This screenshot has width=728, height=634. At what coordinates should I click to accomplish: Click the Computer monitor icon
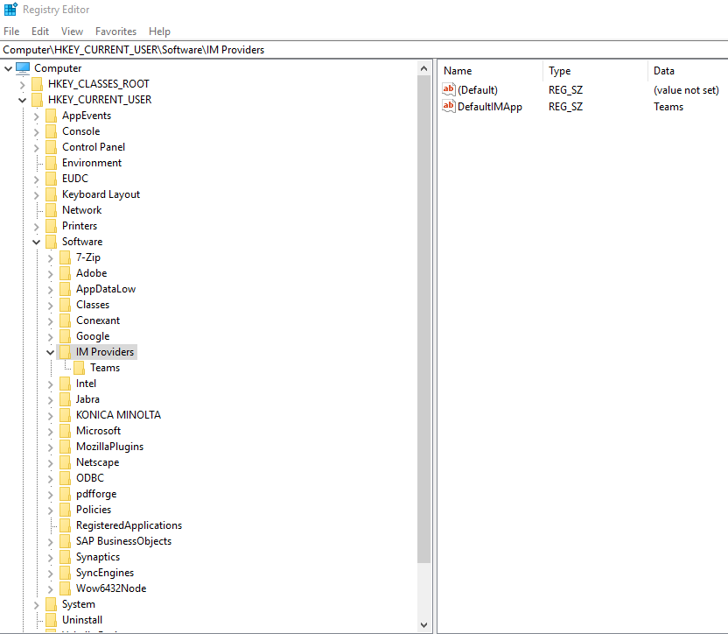click(23, 68)
